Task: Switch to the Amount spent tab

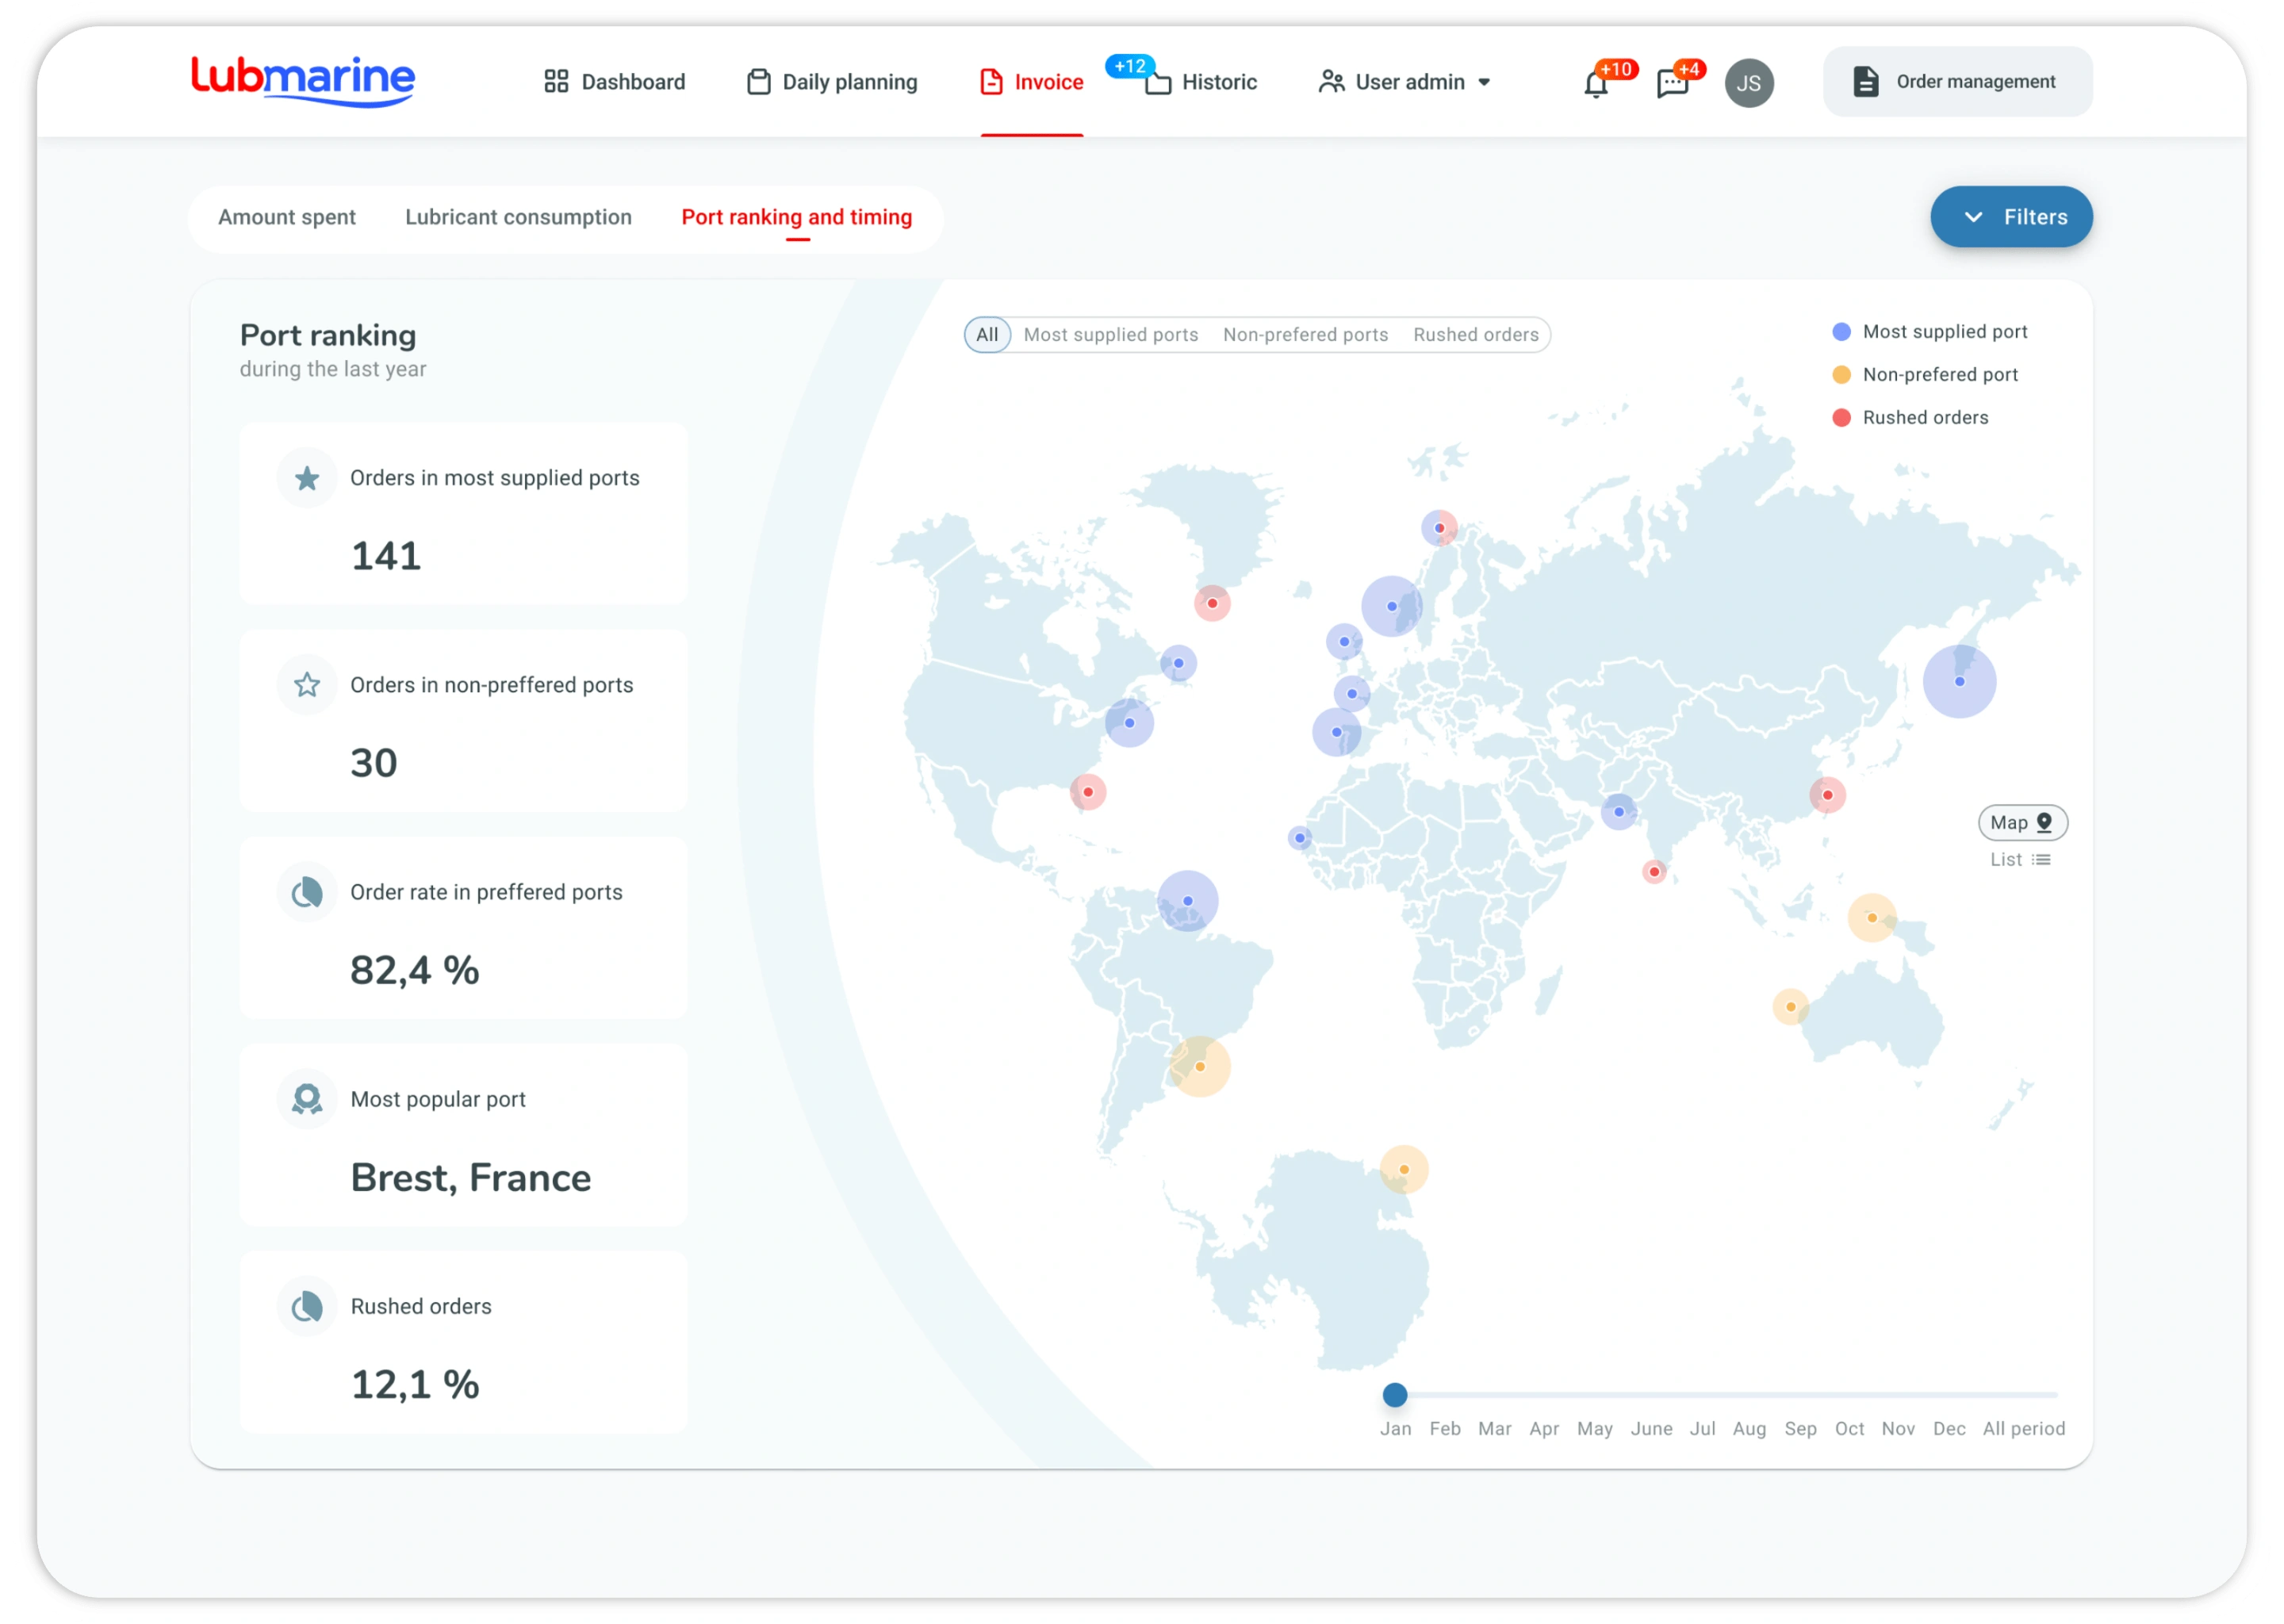Action: pyautogui.click(x=287, y=217)
